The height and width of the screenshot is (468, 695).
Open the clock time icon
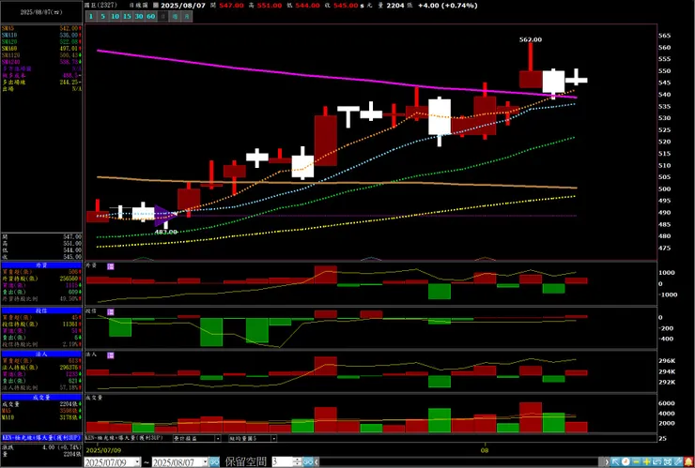tap(625, 462)
